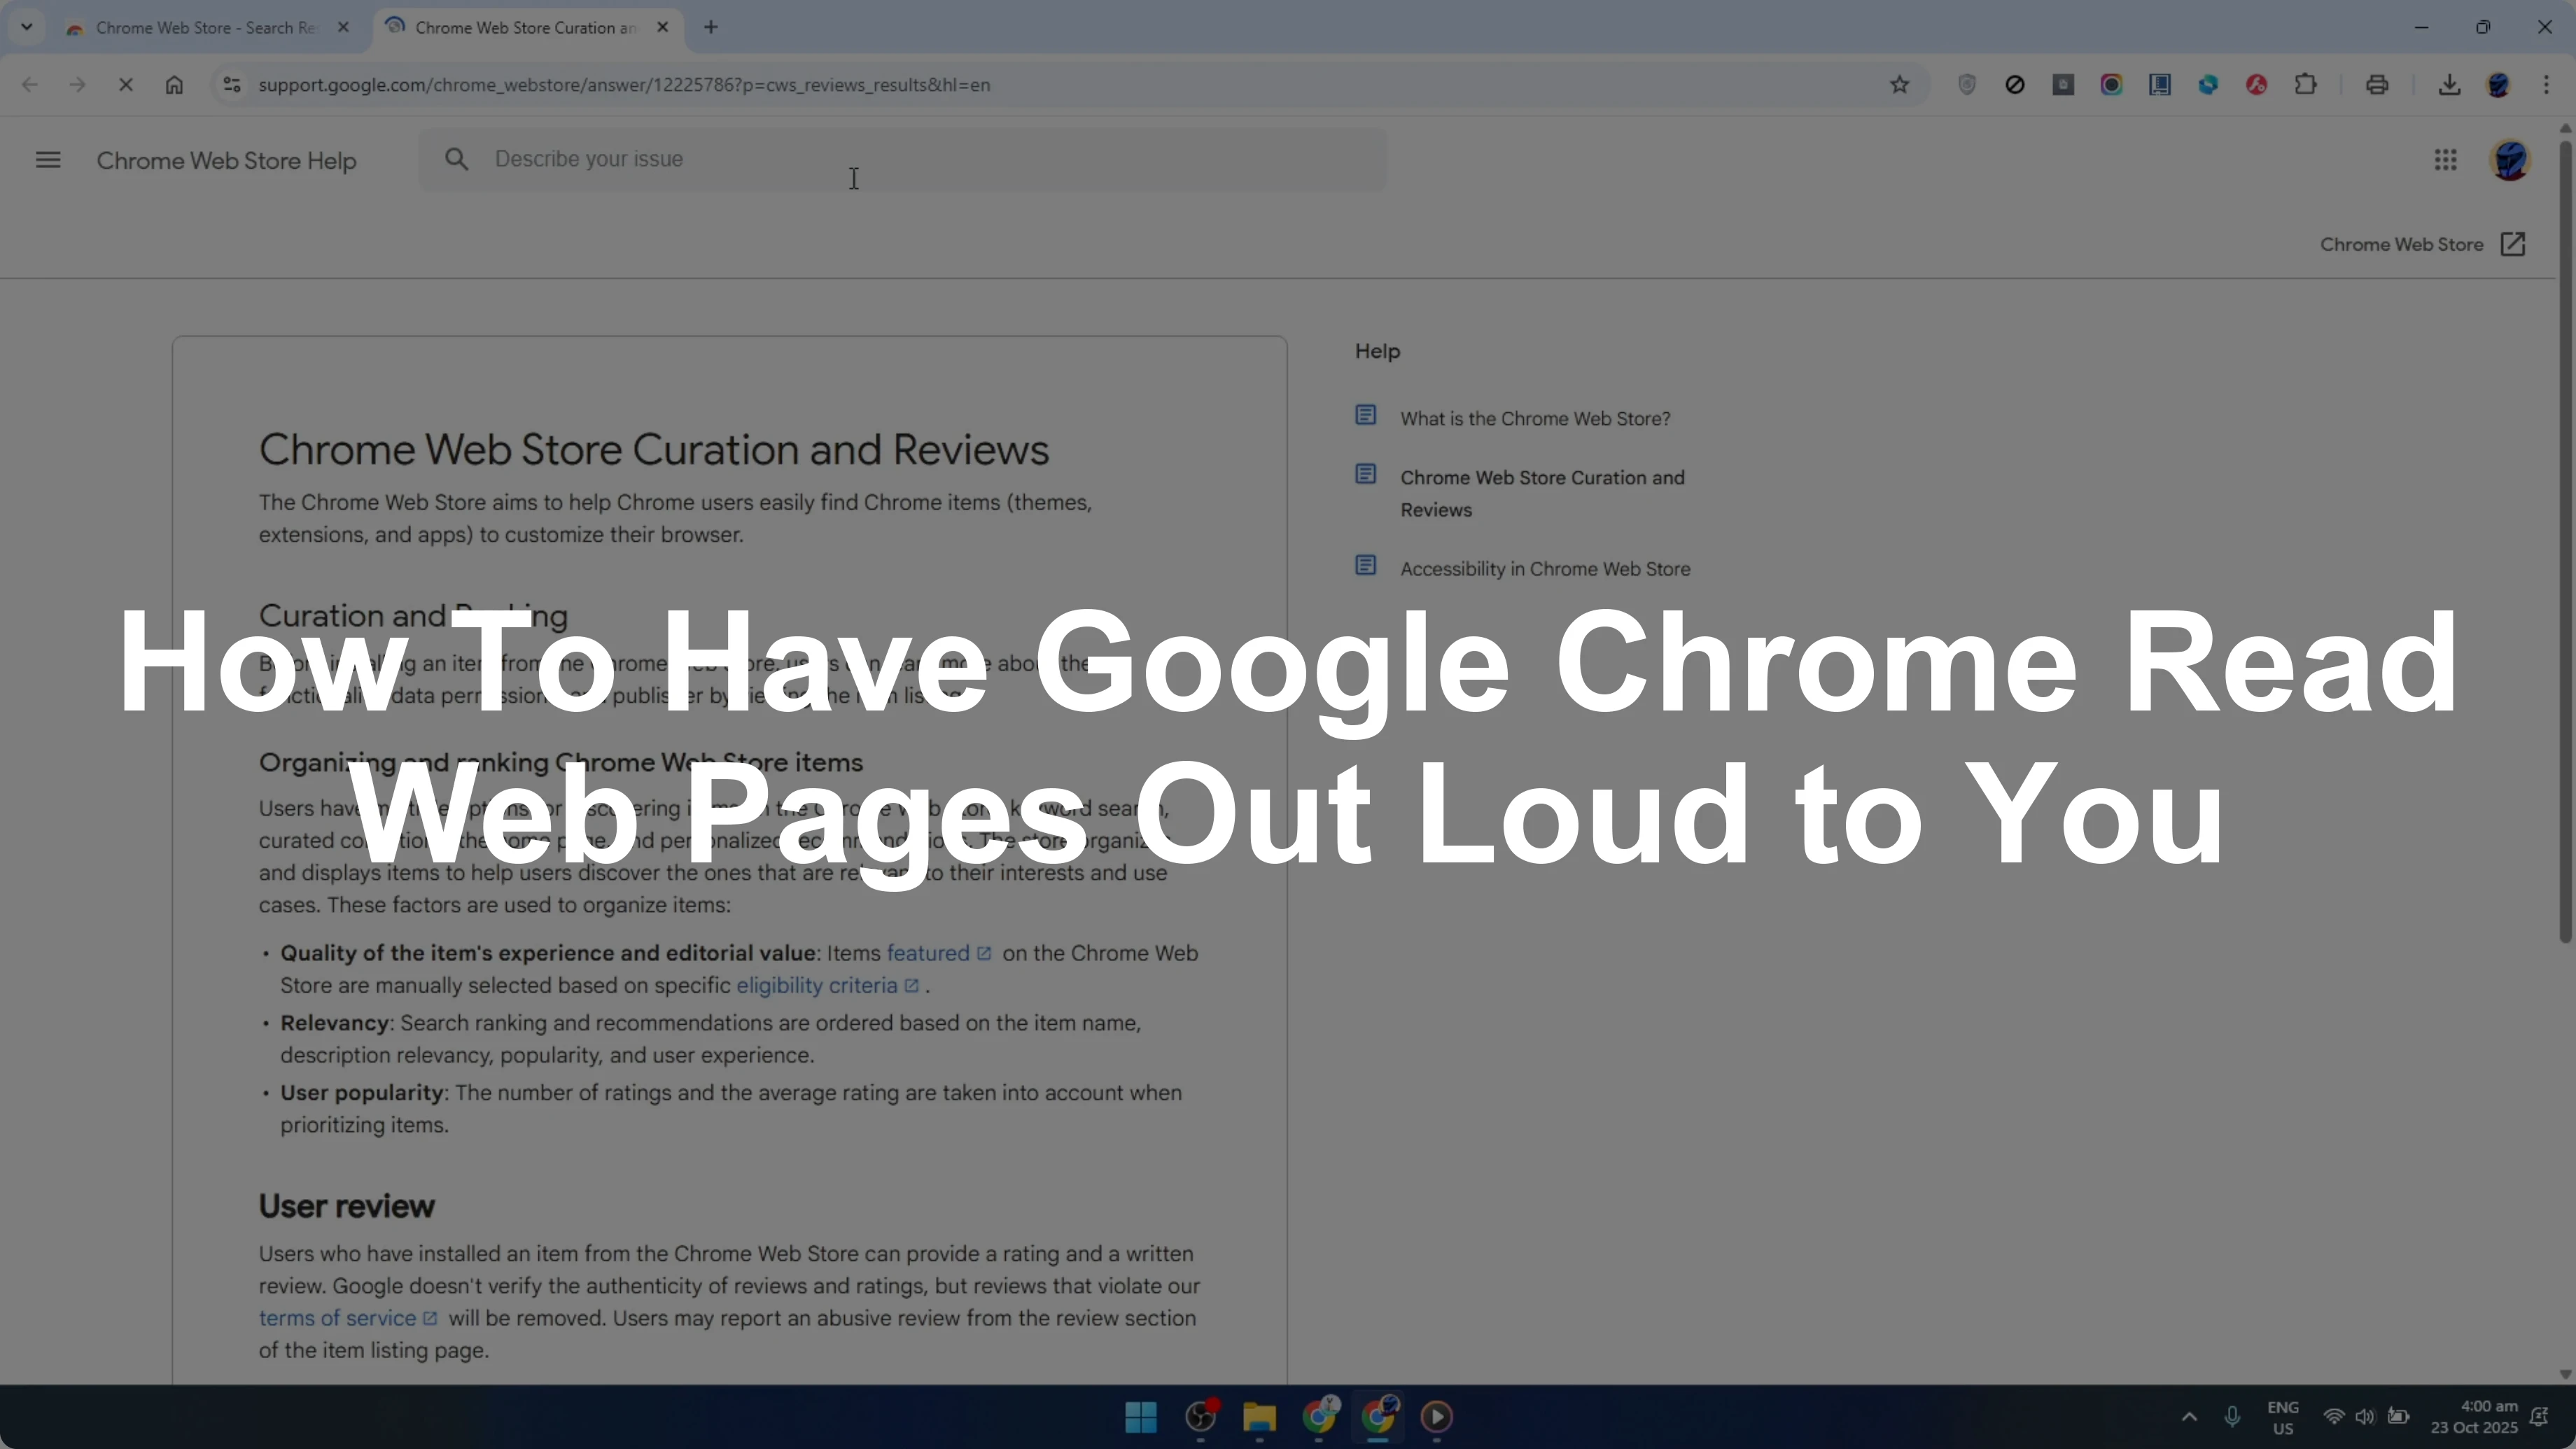The height and width of the screenshot is (1449, 2576).
Task: Open the hamburger main menu
Action: [x=48, y=160]
